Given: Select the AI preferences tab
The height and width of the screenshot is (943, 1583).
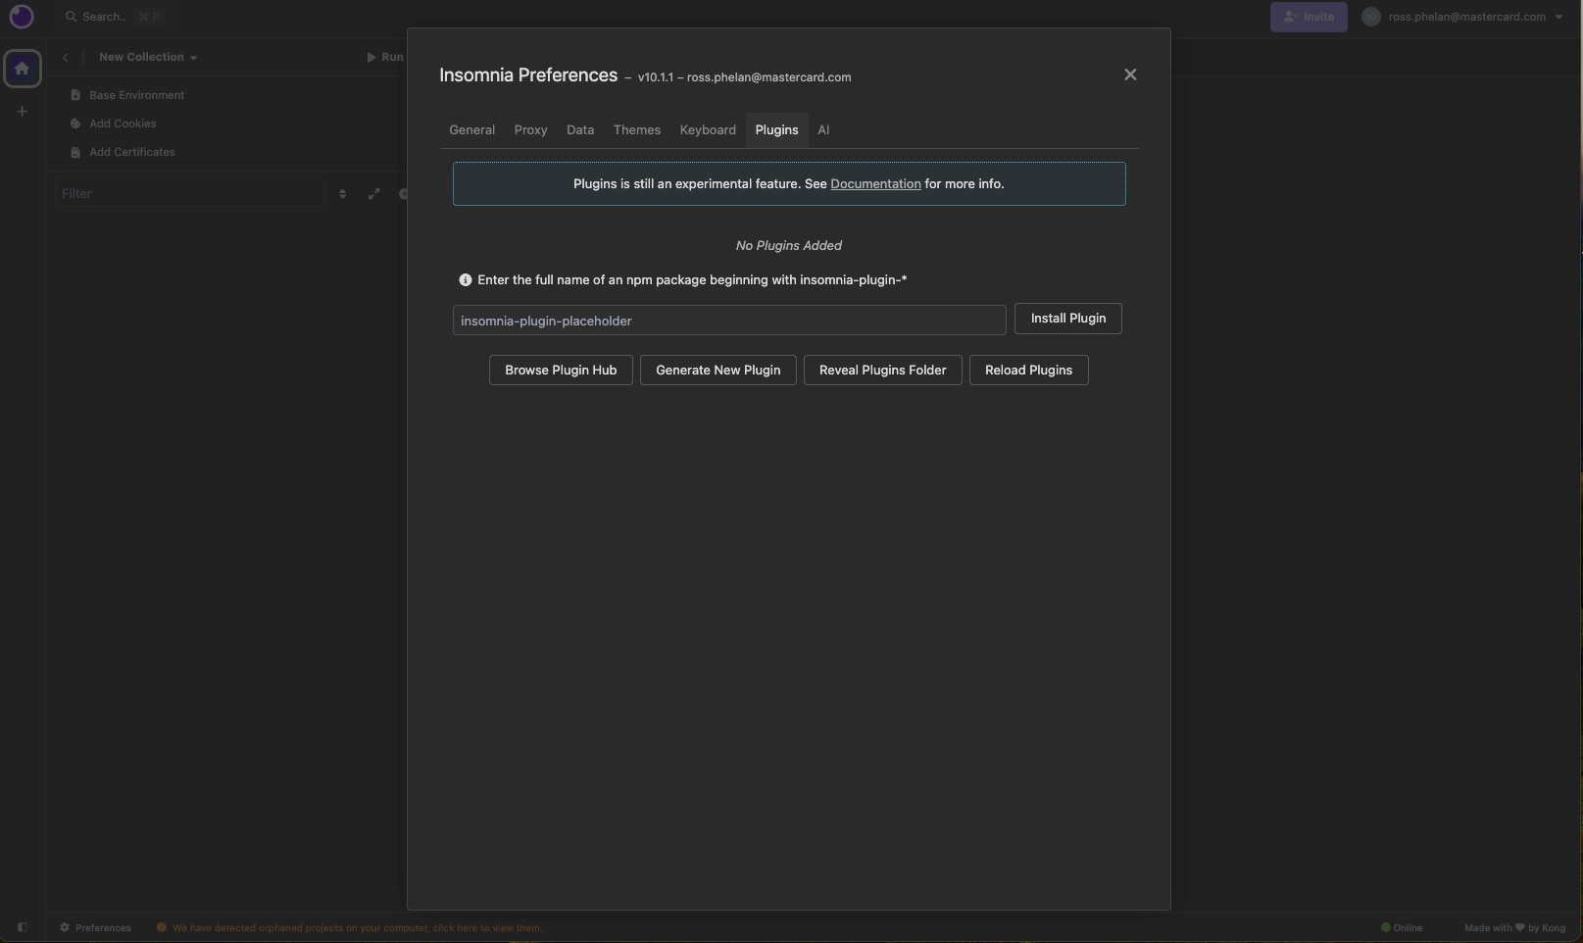Looking at the screenshot, I should tap(823, 130).
